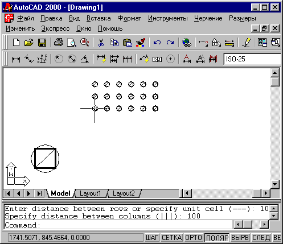The height and width of the screenshot is (244, 283).
Task: Open the Формат menu
Action: click(129, 18)
